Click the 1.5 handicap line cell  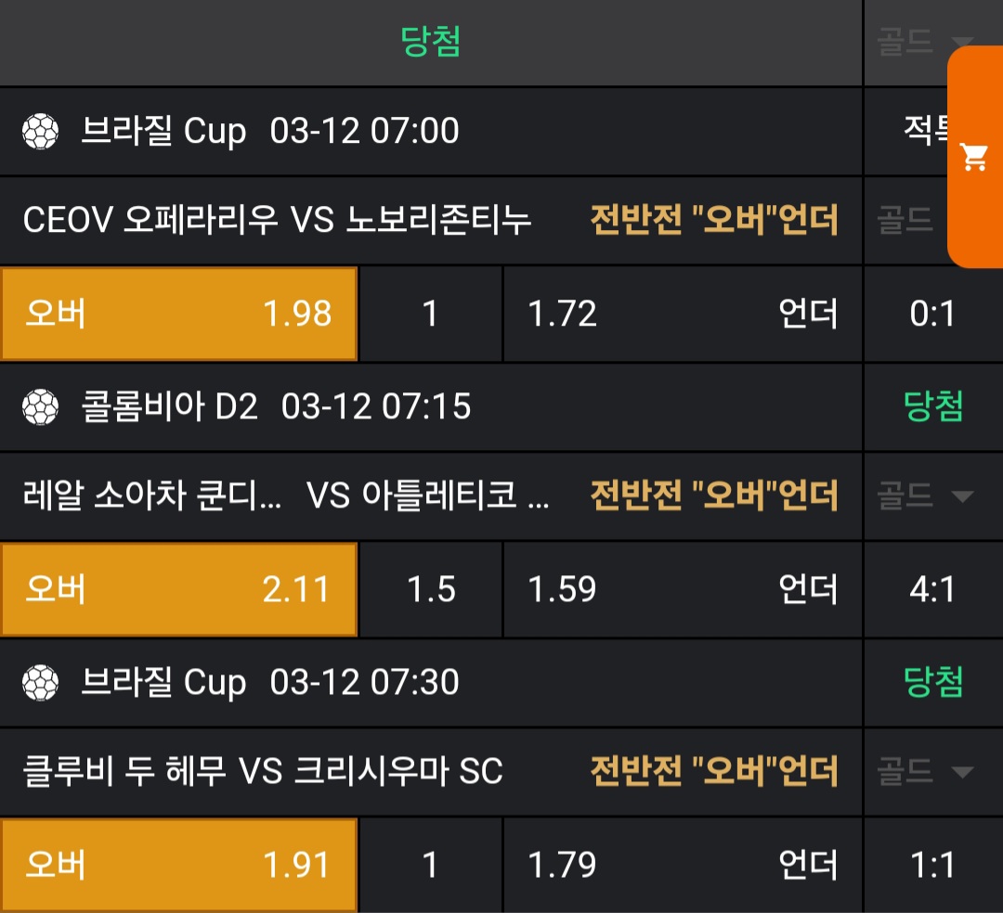click(431, 589)
